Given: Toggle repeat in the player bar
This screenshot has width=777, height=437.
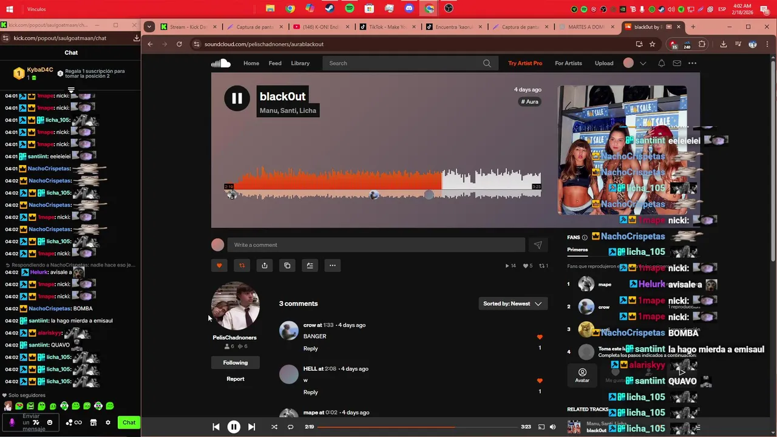Looking at the screenshot, I should 290,427.
